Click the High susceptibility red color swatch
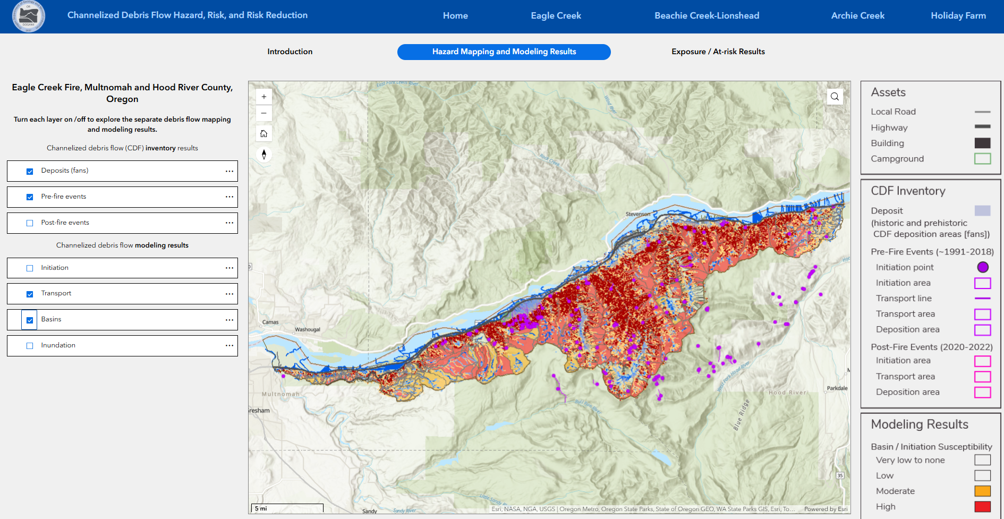Screen dimensions: 1004x519 [x=983, y=506]
